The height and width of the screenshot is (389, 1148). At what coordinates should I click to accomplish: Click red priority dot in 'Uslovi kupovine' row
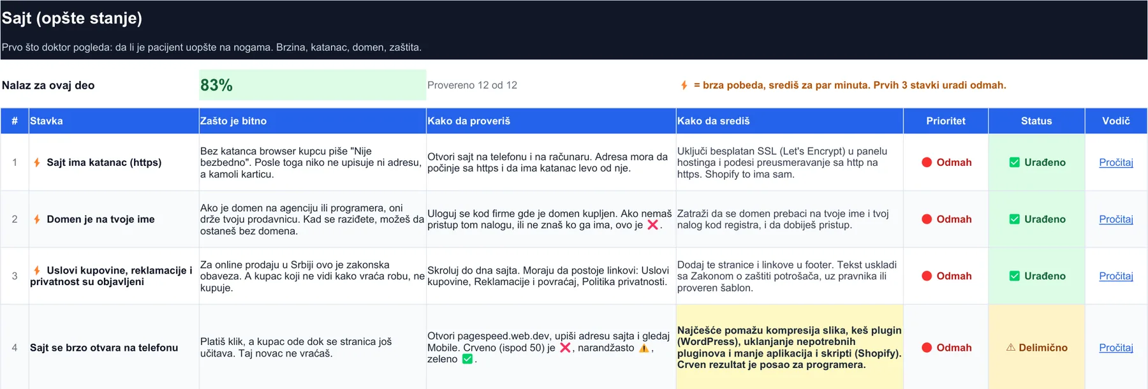click(927, 276)
